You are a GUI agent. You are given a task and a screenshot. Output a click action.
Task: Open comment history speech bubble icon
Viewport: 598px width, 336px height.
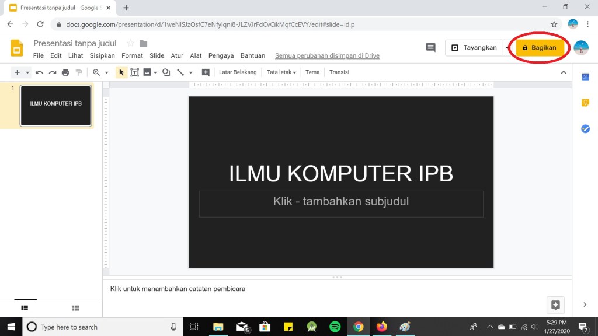[430, 48]
